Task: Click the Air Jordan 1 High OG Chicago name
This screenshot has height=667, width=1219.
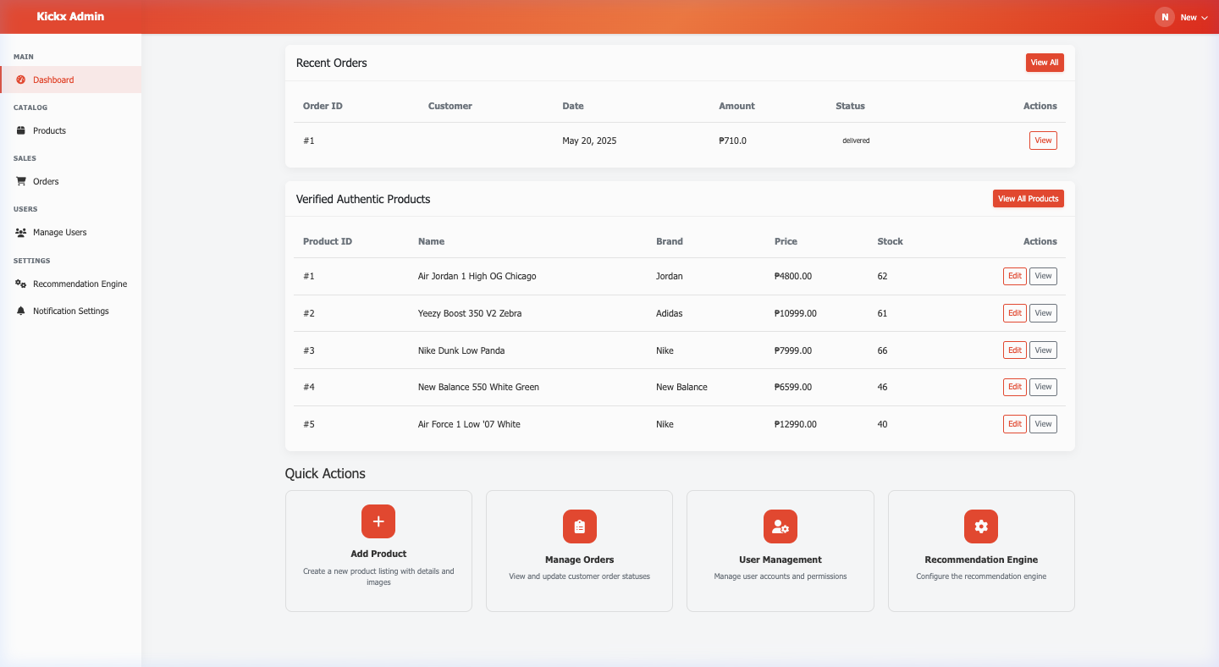Action: 477,276
